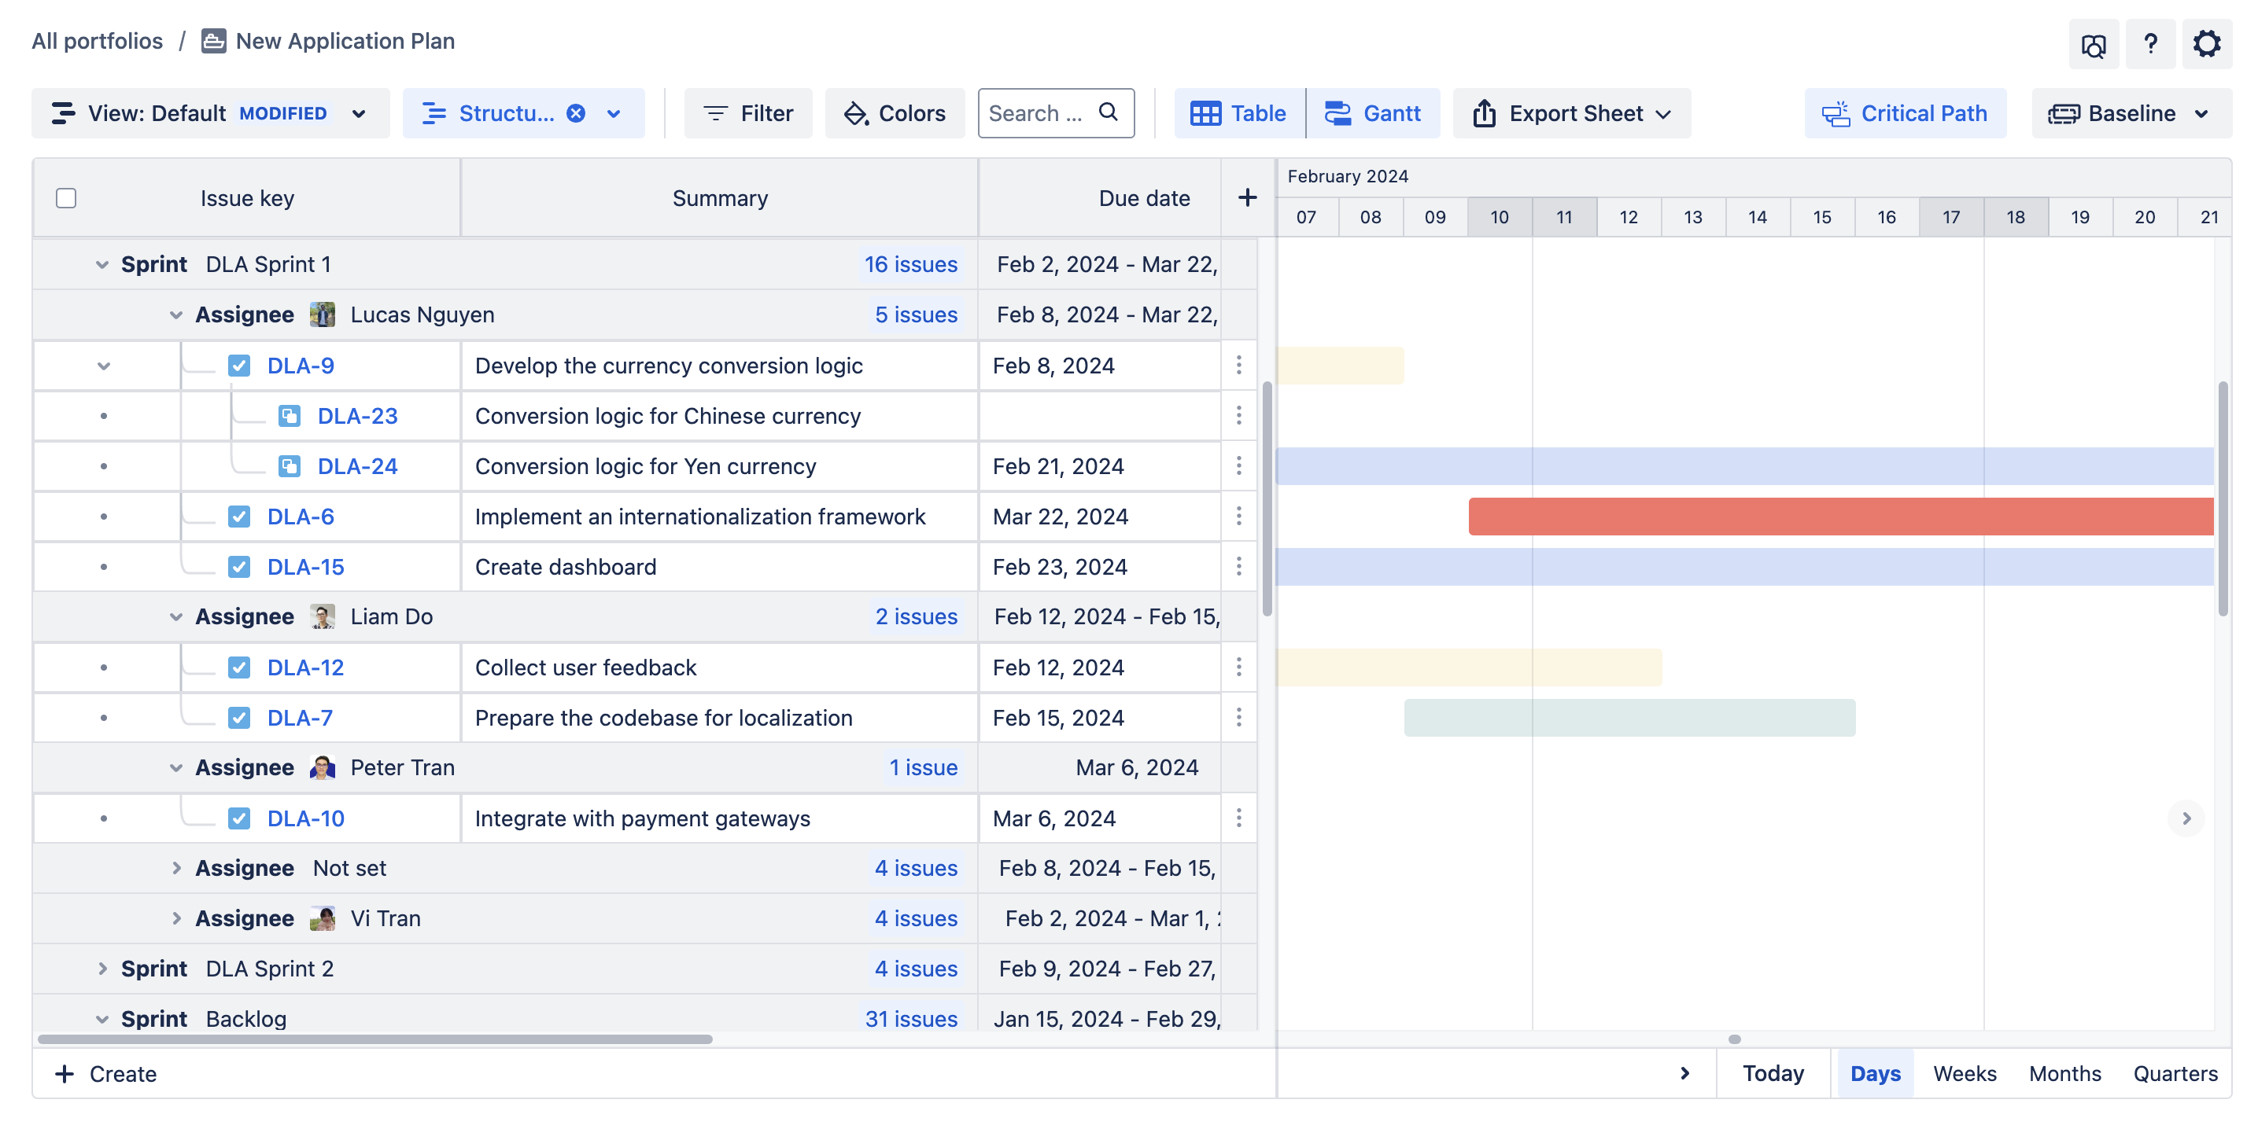Click into the Search input field
This screenshot has height=1129, width=2258.
pyautogui.click(x=1035, y=113)
